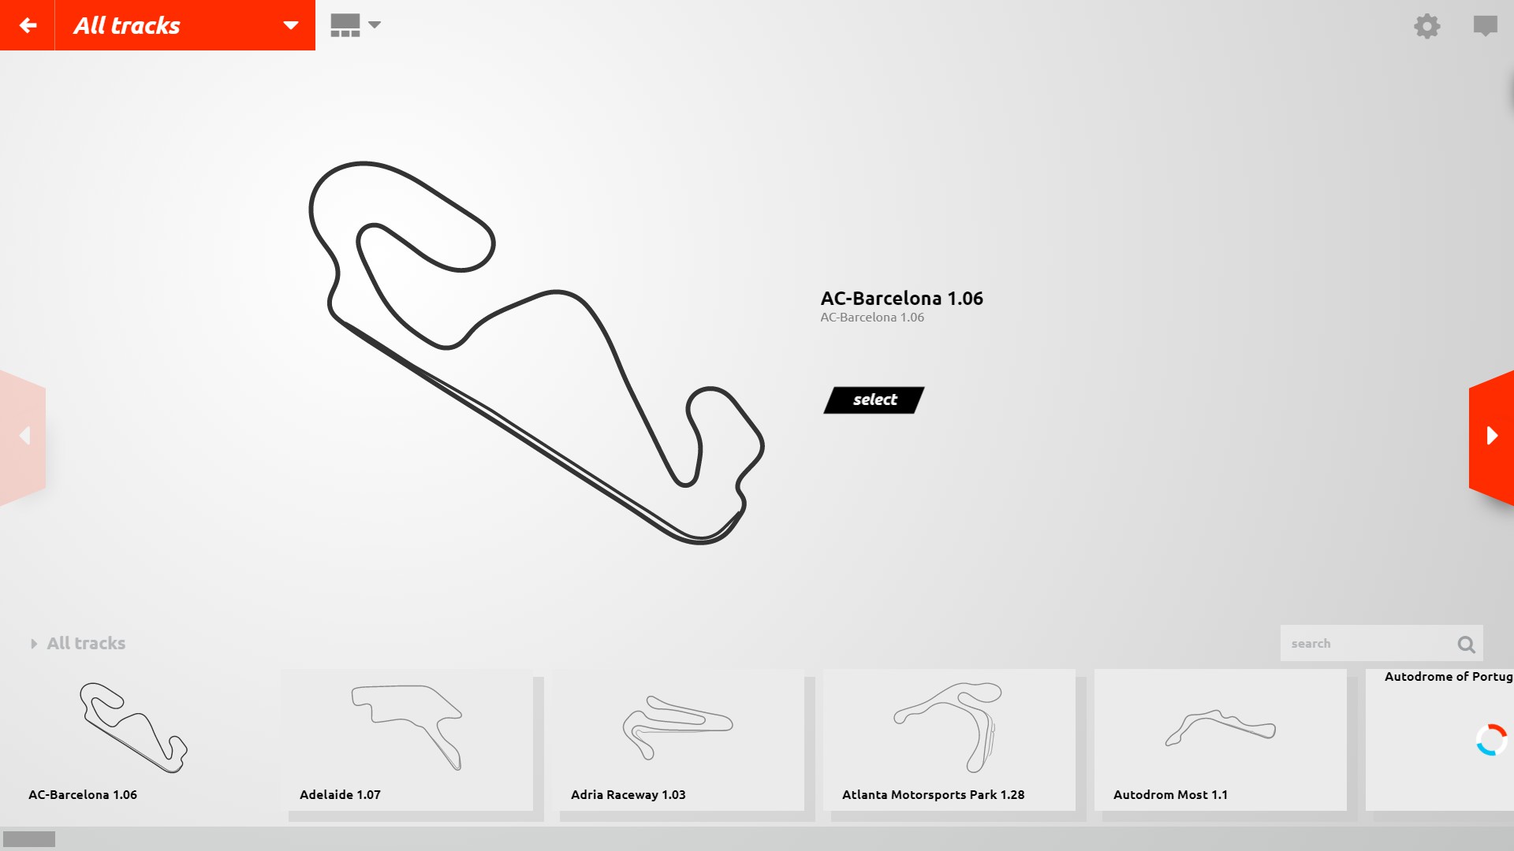
Task: Click the All tracks category label
Action: (x=86, y=644)
